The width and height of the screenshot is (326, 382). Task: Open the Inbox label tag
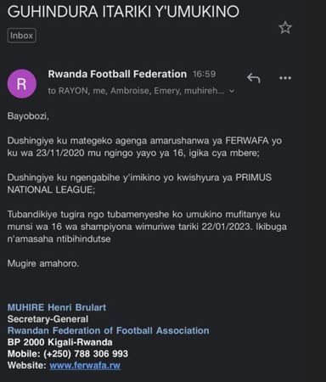click(22, 36)
